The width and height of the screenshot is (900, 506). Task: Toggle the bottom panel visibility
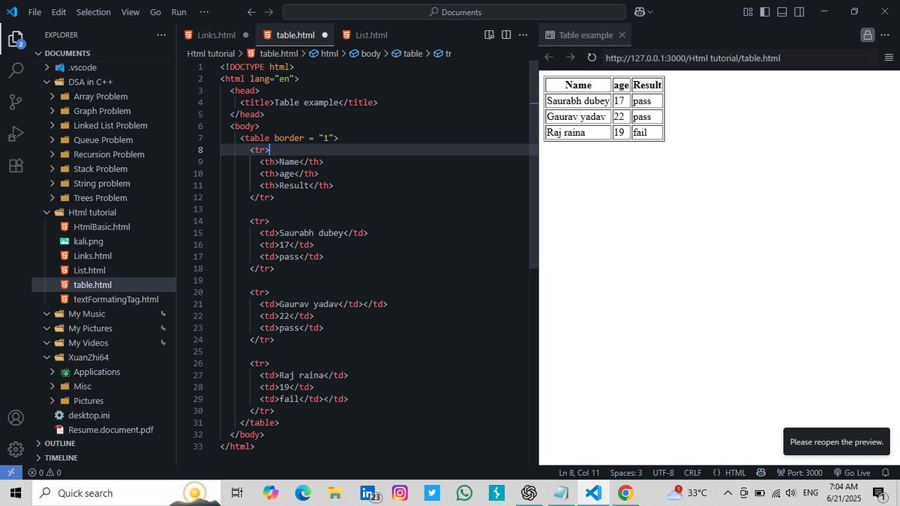[x=781, y=12]
